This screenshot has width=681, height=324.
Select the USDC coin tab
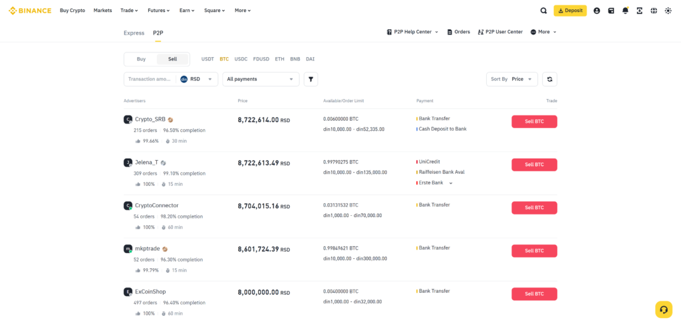[x=241, y=59]
